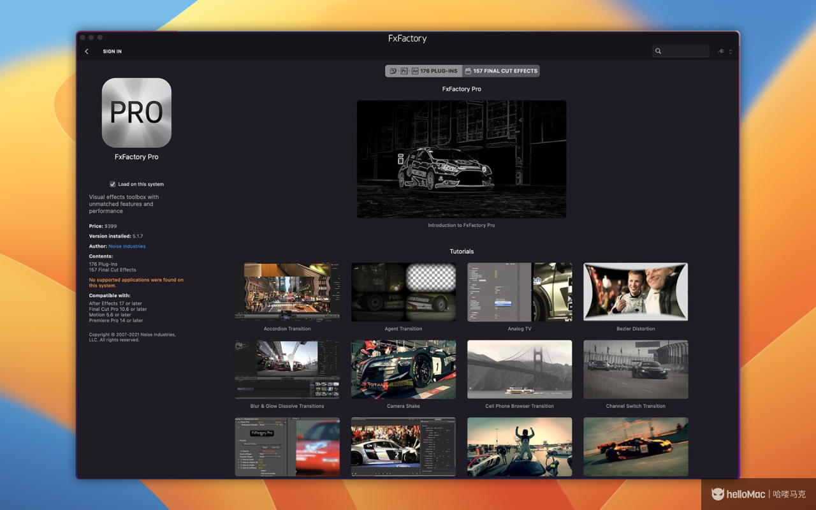
Task: Select the 157 FINAL CUT EFFECTS tab
Action: click(x=501, y=71)
